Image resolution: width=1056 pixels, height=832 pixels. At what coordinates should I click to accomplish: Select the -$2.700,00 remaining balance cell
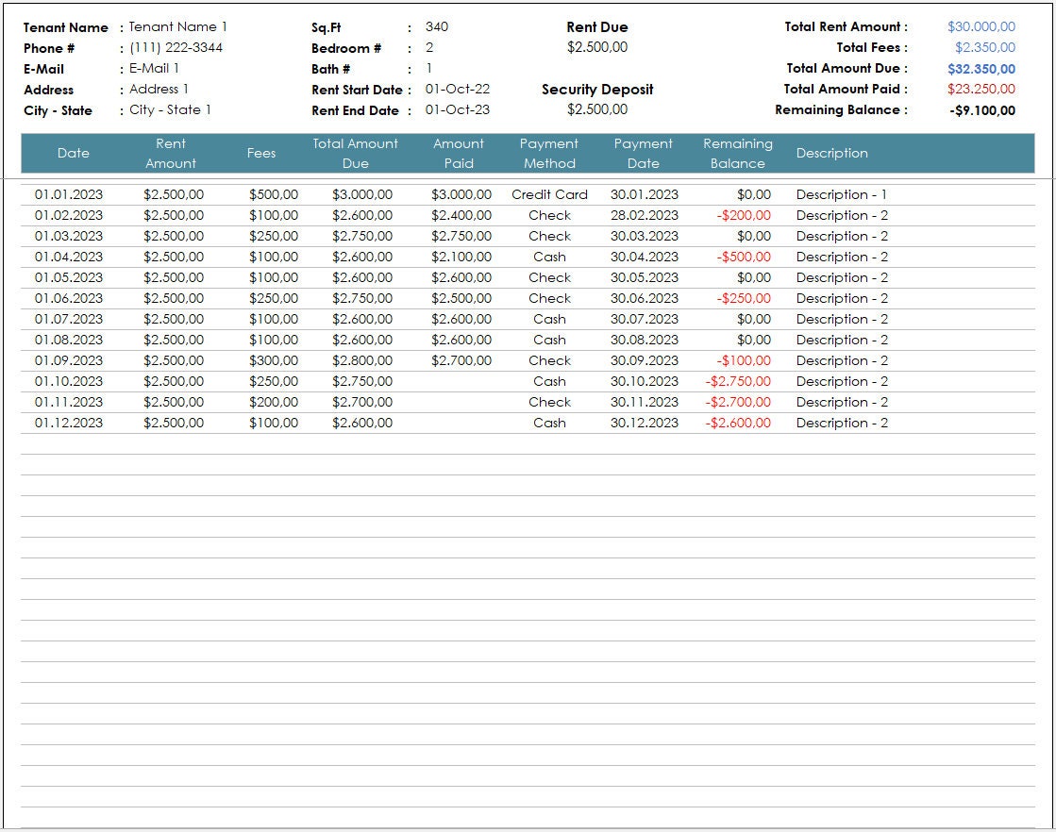pyautogui.click(x=738, y=403)
